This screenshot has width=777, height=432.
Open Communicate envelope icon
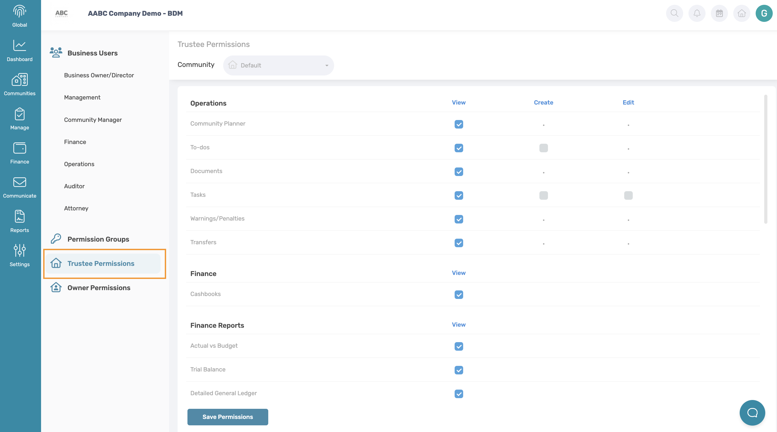(x=20, y=182)
